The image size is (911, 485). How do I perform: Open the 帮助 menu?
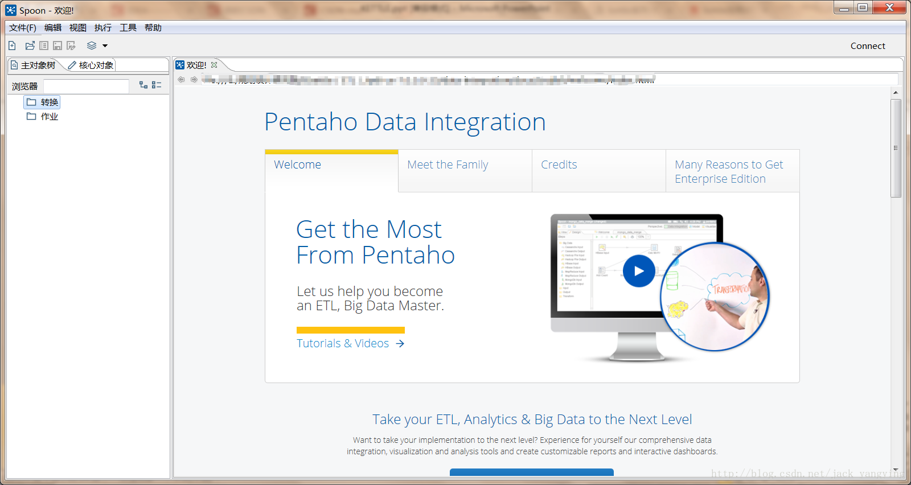click(x=153, y=28)
